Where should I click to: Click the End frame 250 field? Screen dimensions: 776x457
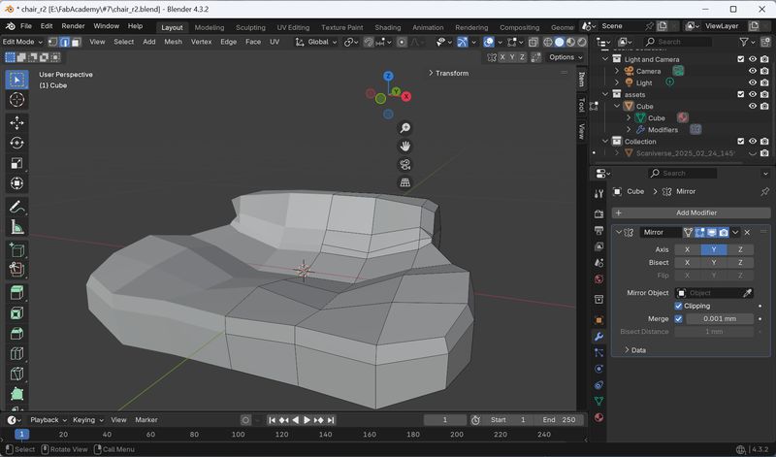pos(560,420)
